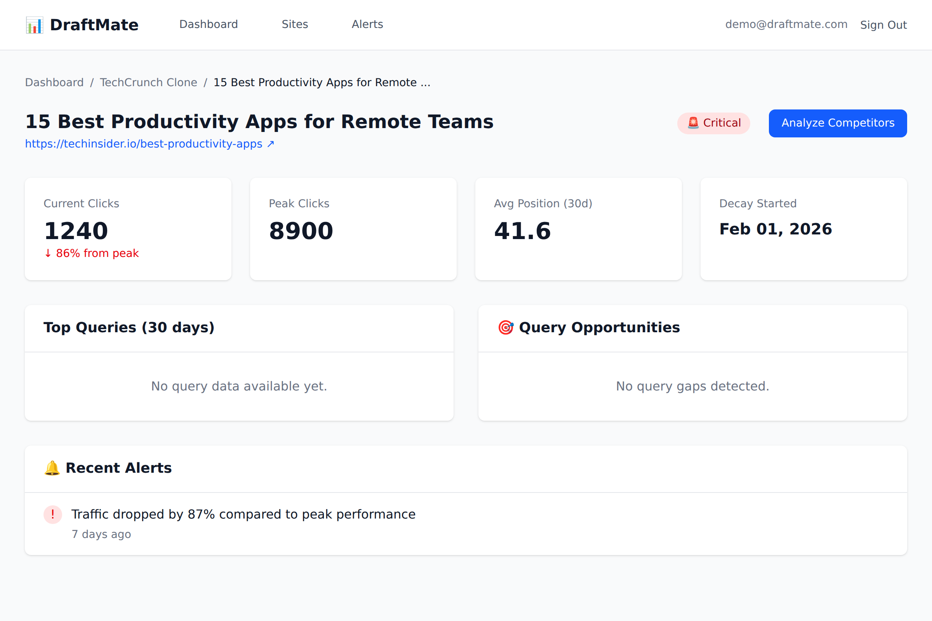Select the Critical siren badge
Viewport: 932px width, 621px height.
(x=693, y=123)
